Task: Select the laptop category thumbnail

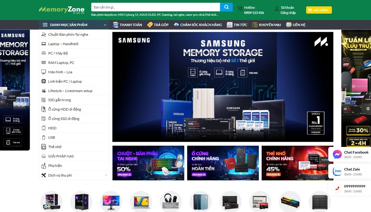Action: pos(141,202)
